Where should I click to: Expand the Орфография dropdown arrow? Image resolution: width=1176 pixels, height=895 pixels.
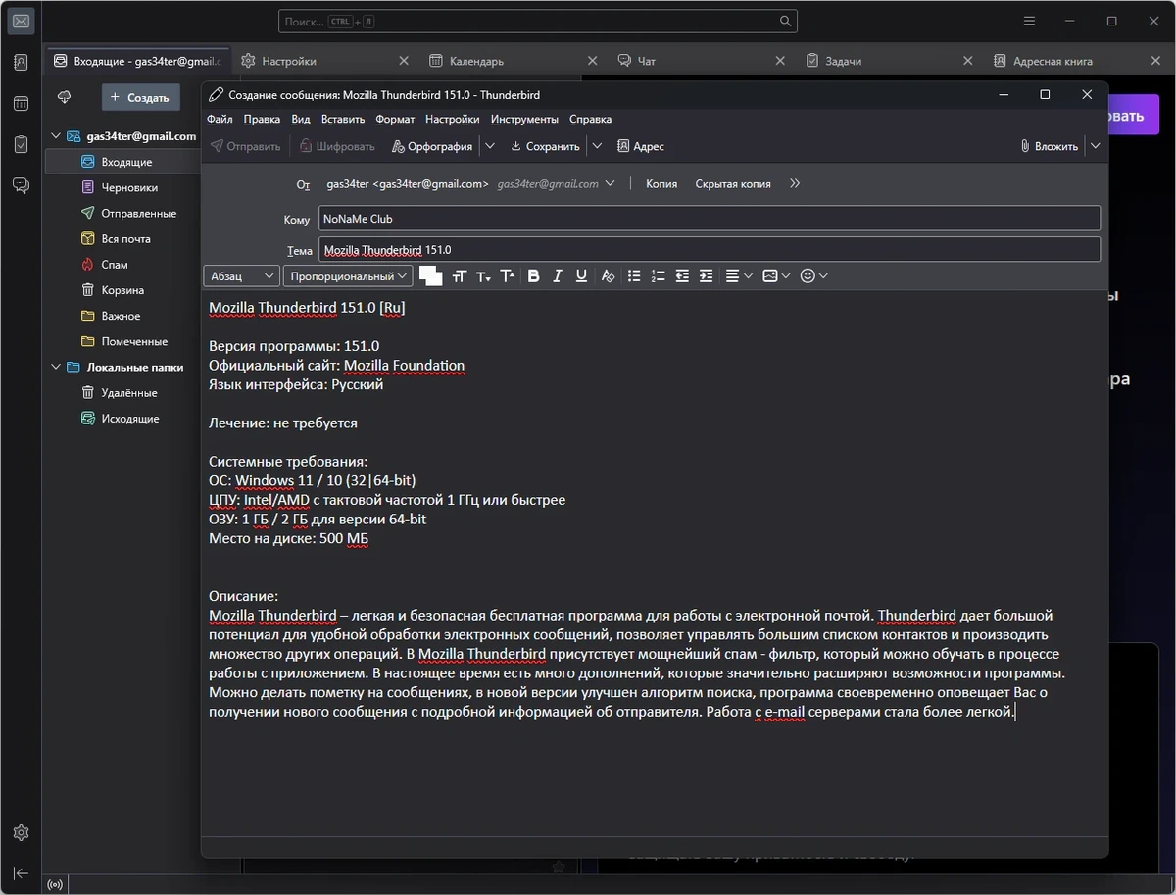[490, 146]
